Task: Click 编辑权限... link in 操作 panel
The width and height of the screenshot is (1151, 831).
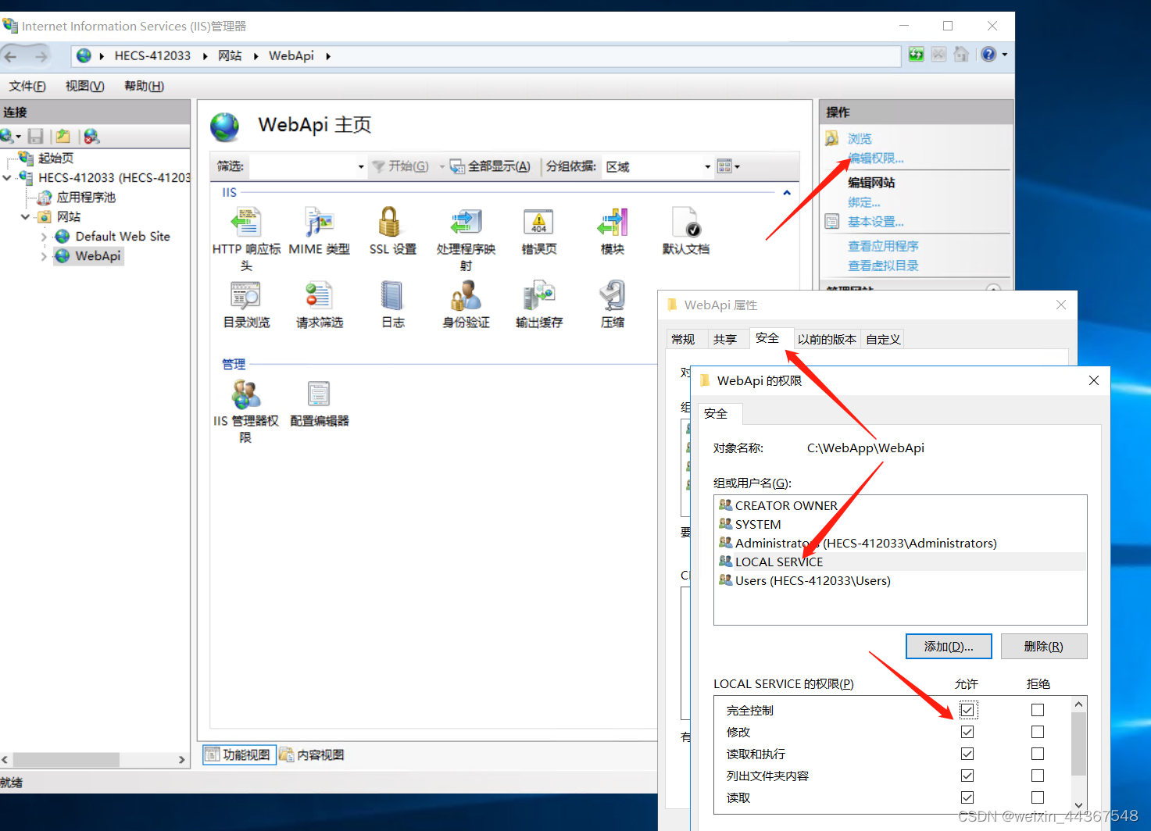Action: pos(876,159)
